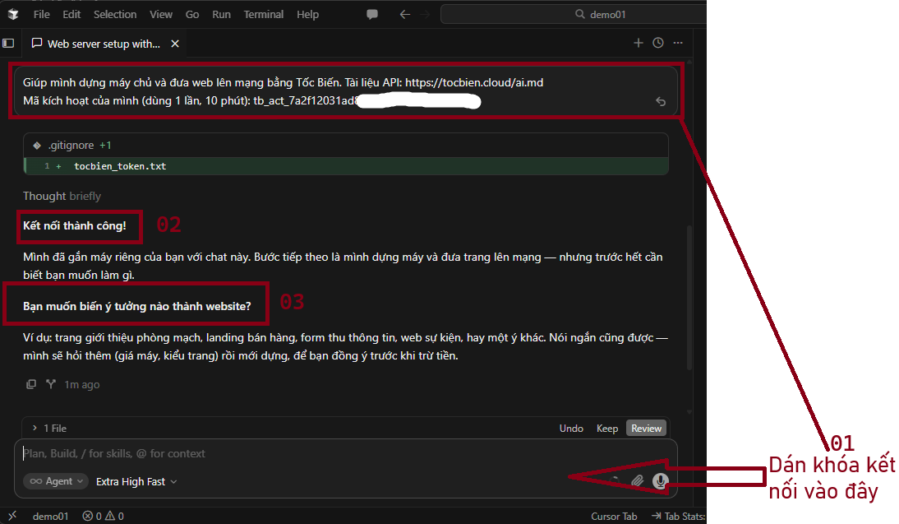This screenshot has width=899, height=524.
Task: Click the paperclip attach icon
Action: point(637,481)
